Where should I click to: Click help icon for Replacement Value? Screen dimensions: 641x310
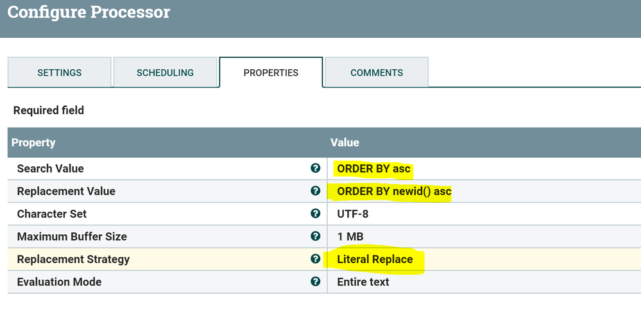315,191
